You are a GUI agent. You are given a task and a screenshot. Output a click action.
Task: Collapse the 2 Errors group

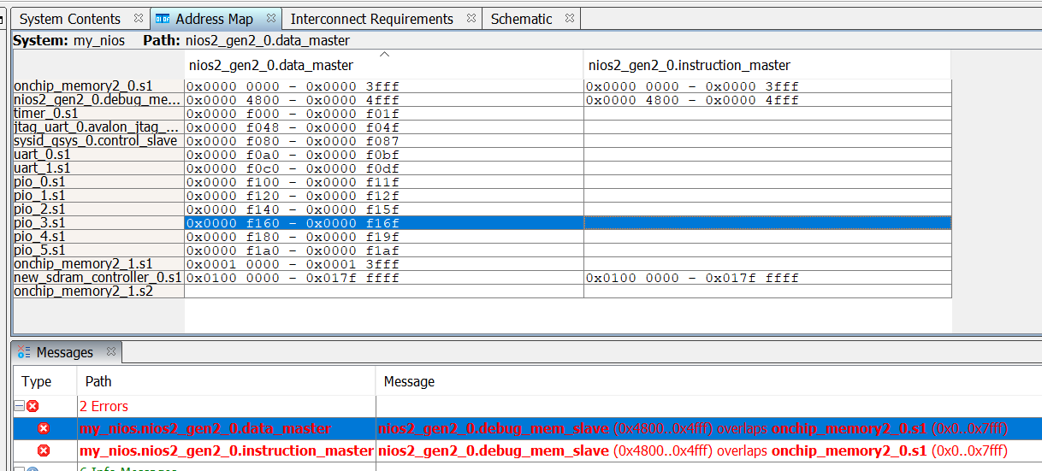19,406
